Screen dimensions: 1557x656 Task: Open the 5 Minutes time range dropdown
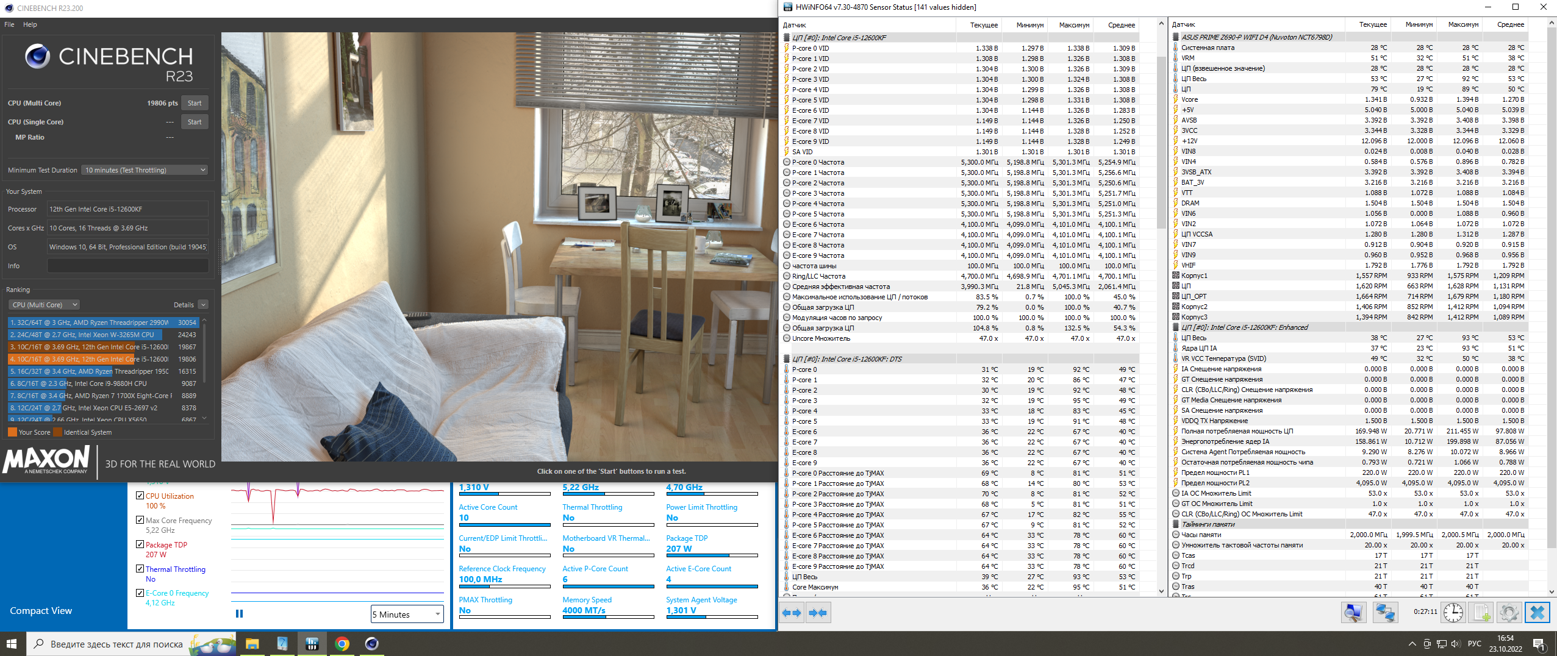[x=407, y=615]
